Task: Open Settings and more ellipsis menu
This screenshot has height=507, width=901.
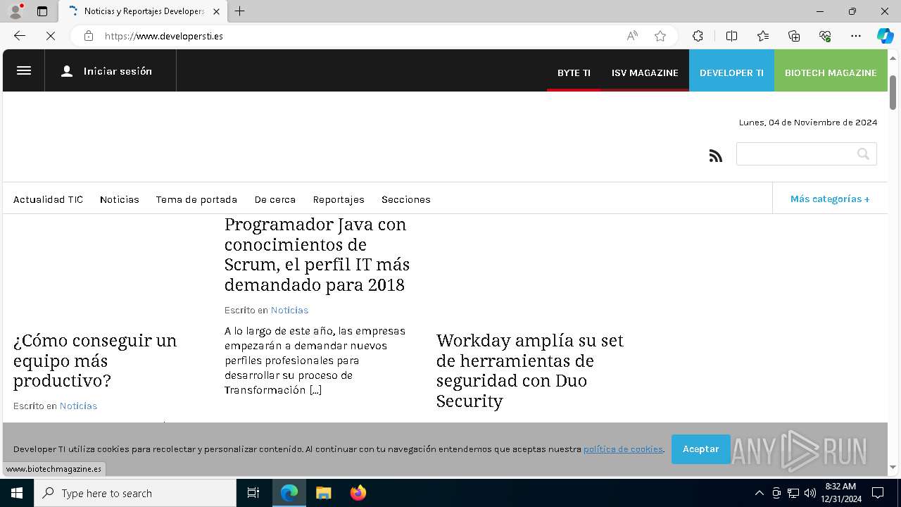Action: 856,36
